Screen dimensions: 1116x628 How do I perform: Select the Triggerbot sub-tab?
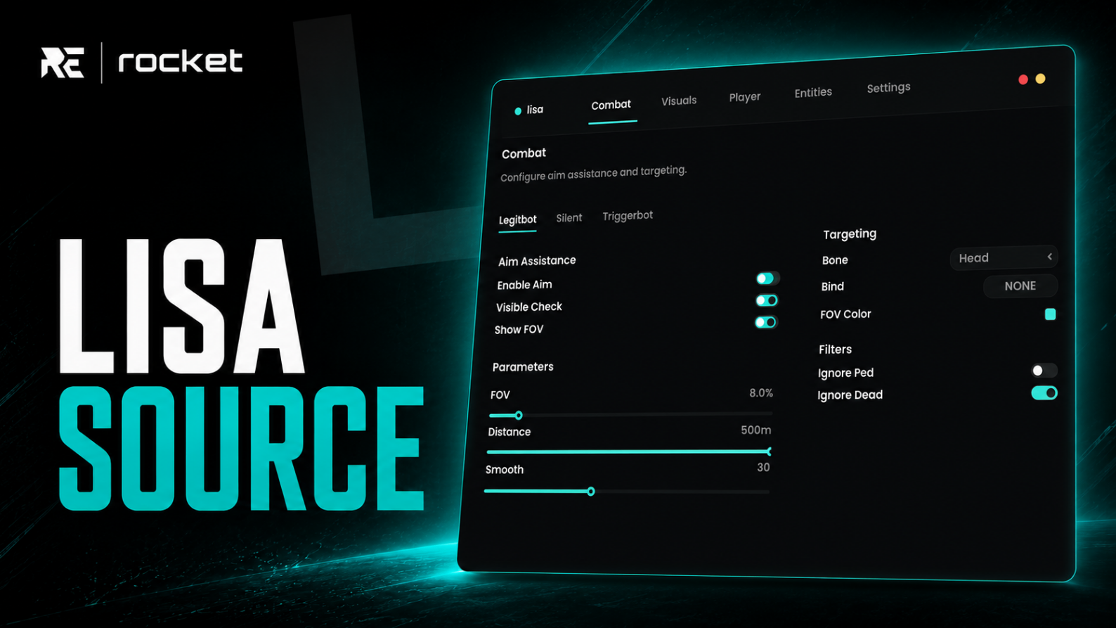pos(627,216)
